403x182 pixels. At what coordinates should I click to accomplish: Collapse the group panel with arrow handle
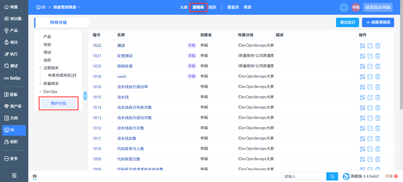[x=85, y=96]
